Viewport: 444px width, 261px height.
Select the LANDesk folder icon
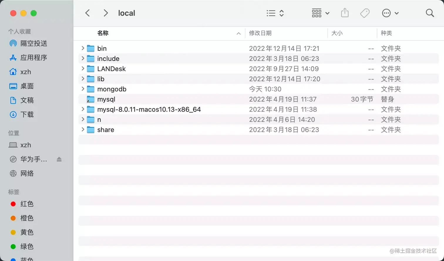tap(91, 69)
